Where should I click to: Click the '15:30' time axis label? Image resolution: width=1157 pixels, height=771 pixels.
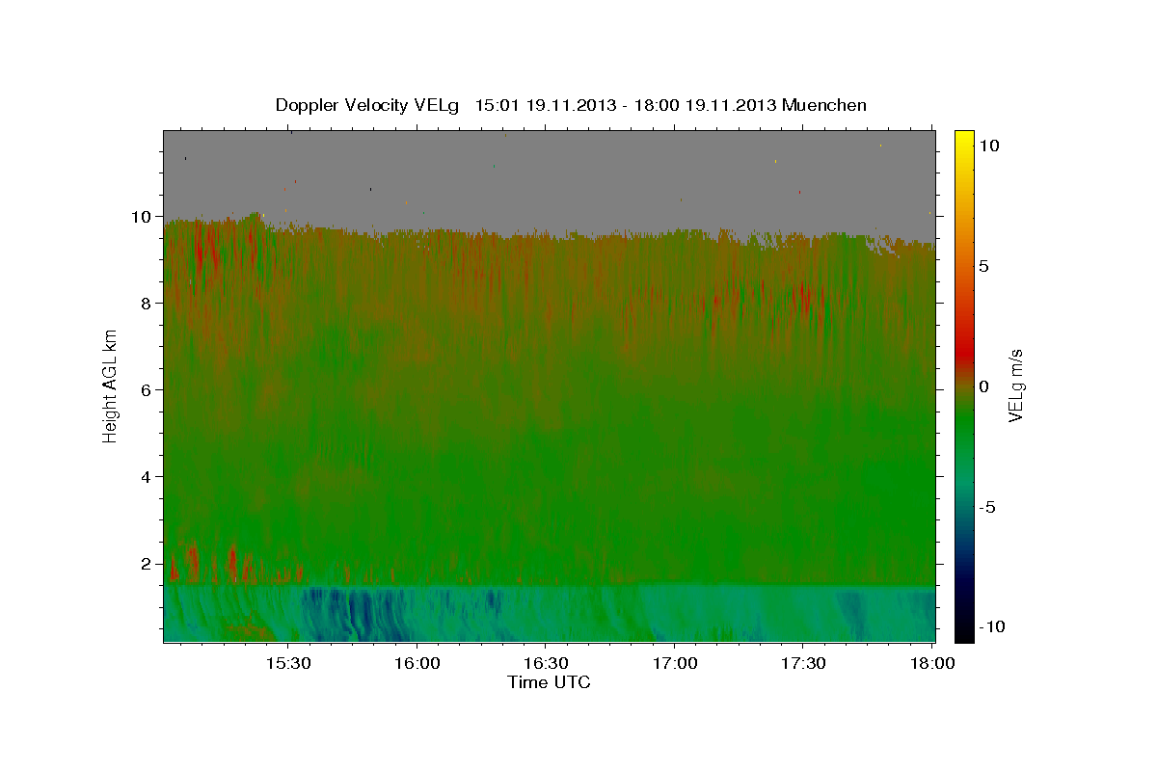[287, 664]
